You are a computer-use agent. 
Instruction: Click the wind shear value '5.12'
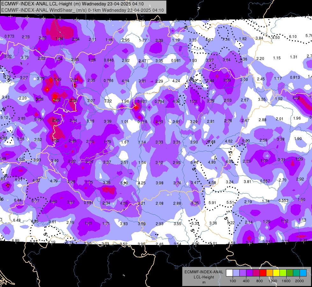pyautogui.click(x=4, y=118)
